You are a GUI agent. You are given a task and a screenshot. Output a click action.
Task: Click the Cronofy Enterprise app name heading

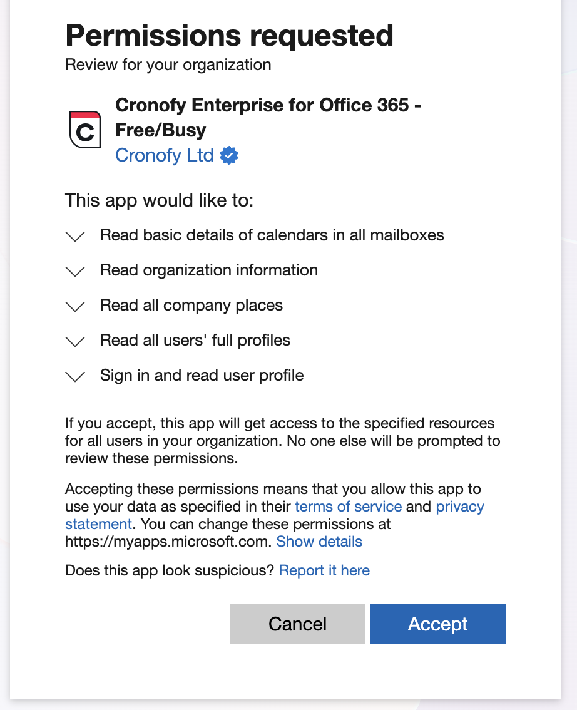tap(267, 117)
